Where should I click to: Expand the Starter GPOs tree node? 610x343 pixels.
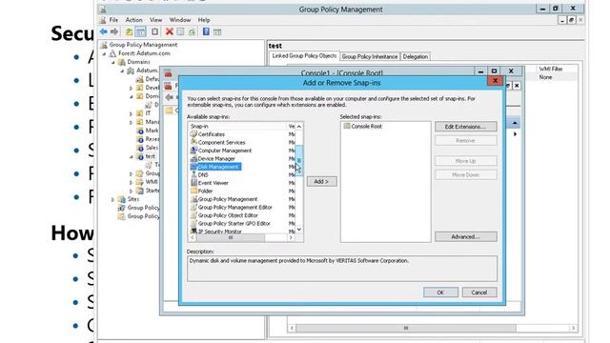coord(132,191)
